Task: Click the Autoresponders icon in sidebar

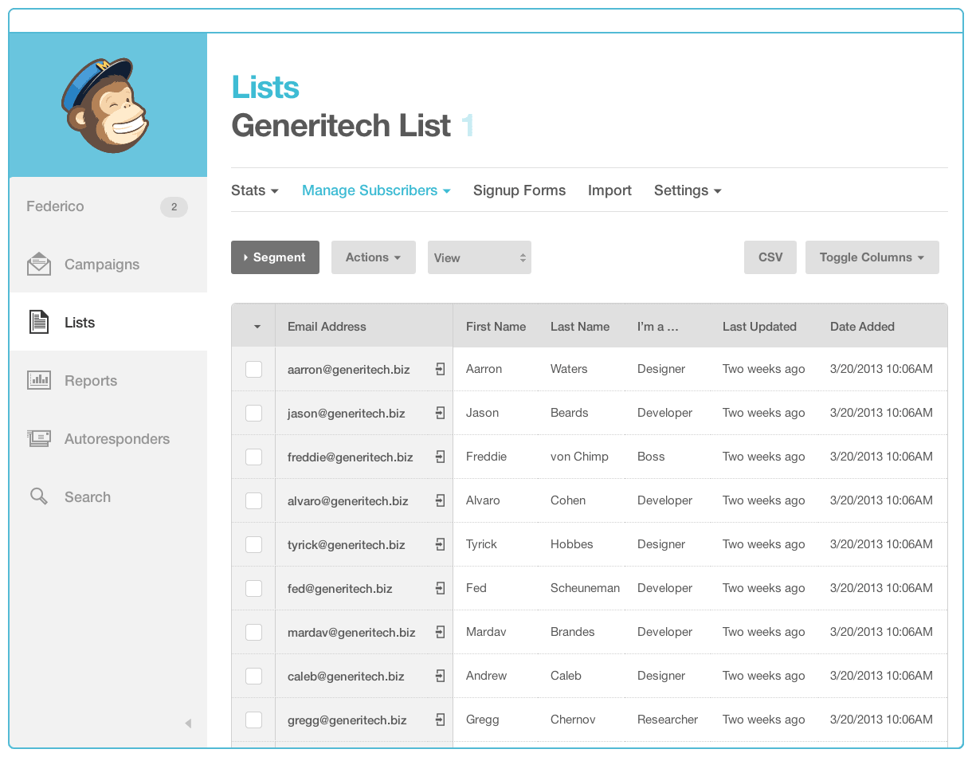Action: pyautogui.click(x=39, y=439)
